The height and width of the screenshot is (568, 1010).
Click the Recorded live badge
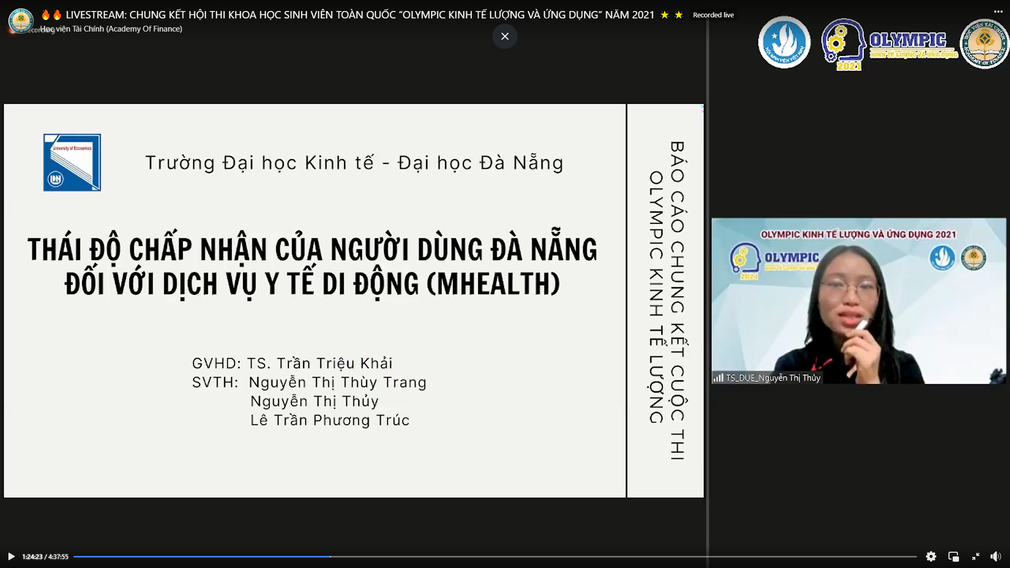click(x=713, y=15)
